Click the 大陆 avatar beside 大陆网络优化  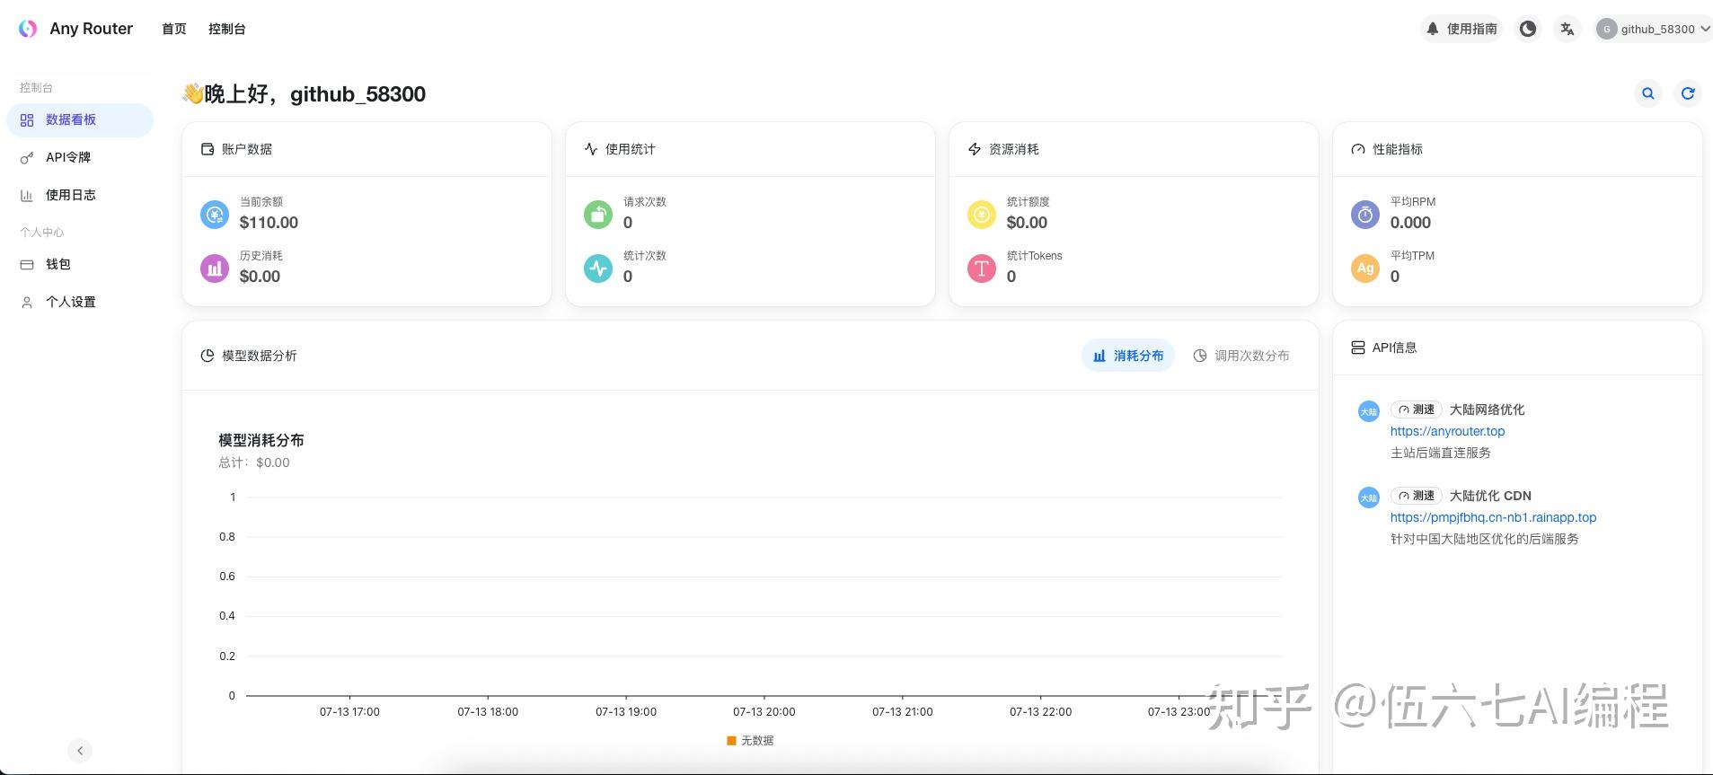[x=1369, y=411]
